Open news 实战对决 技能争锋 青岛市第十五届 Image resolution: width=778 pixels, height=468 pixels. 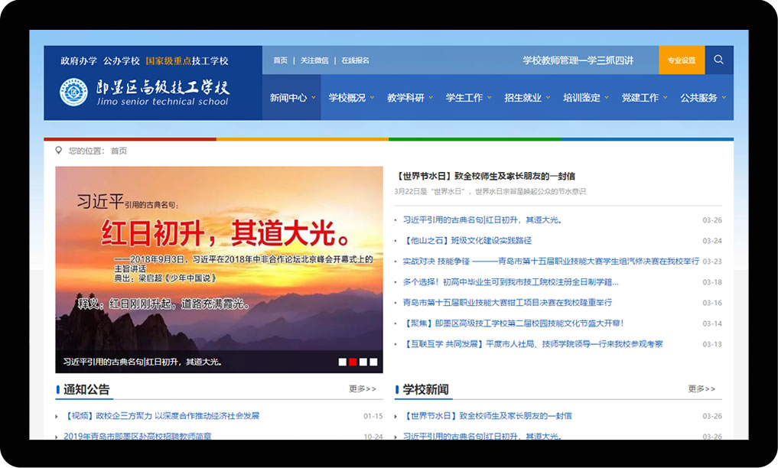click(551, 262)
